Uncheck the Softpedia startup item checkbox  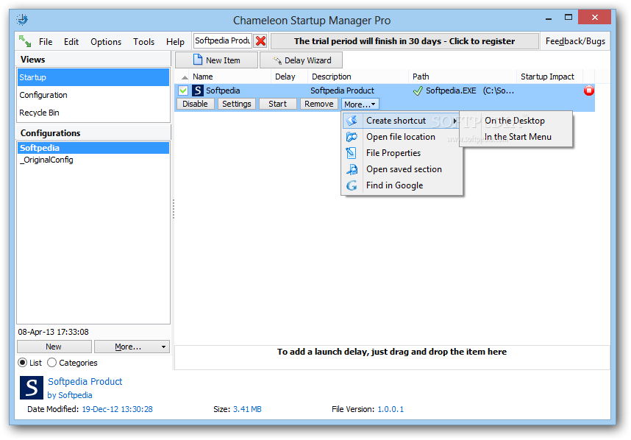tap(183, 91)
